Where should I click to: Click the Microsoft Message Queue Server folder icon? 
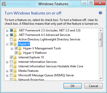tap(15, 75)
